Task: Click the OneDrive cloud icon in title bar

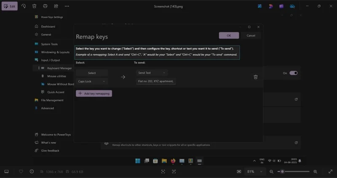Action: pyautogui.click(x=292, y=6)
